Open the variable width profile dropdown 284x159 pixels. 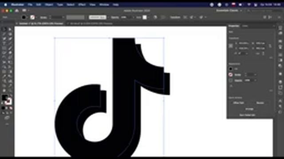(x=75, y=17)
